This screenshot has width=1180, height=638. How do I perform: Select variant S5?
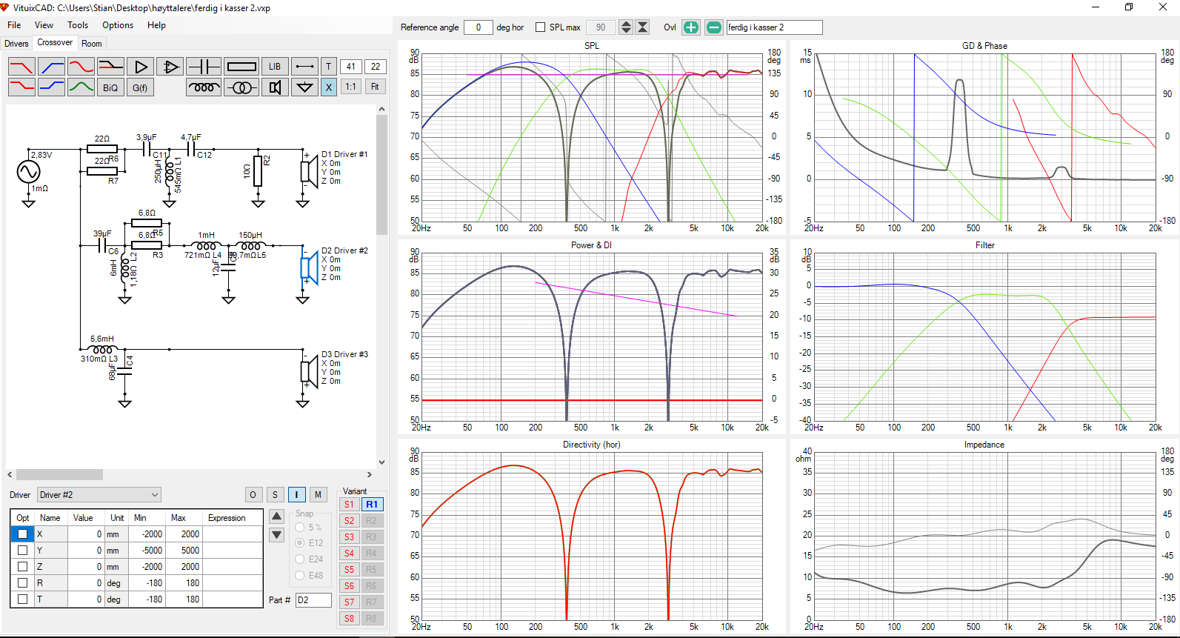tap(349, 570)
